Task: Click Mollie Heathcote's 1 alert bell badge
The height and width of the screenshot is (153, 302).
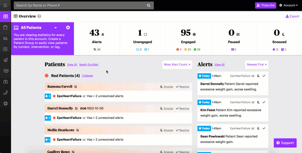Action: tap(48, 140)
